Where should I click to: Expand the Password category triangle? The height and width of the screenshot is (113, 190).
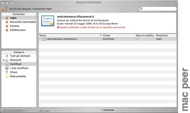tap(4, 60)
